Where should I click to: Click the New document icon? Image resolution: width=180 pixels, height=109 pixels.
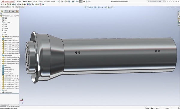pyautogui.click(x=62, y=2)
